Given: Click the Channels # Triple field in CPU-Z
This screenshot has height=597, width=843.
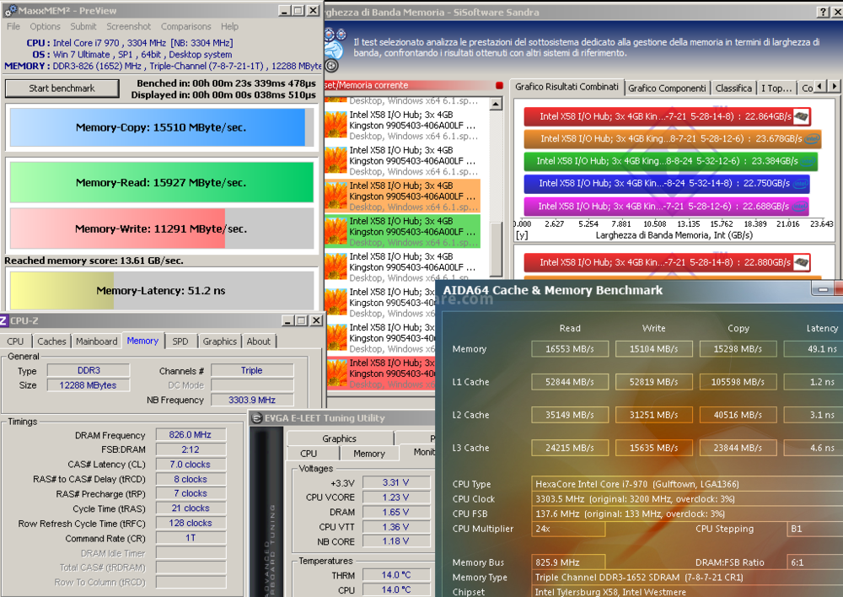Looking at the screenshot, I should point(252,370).
